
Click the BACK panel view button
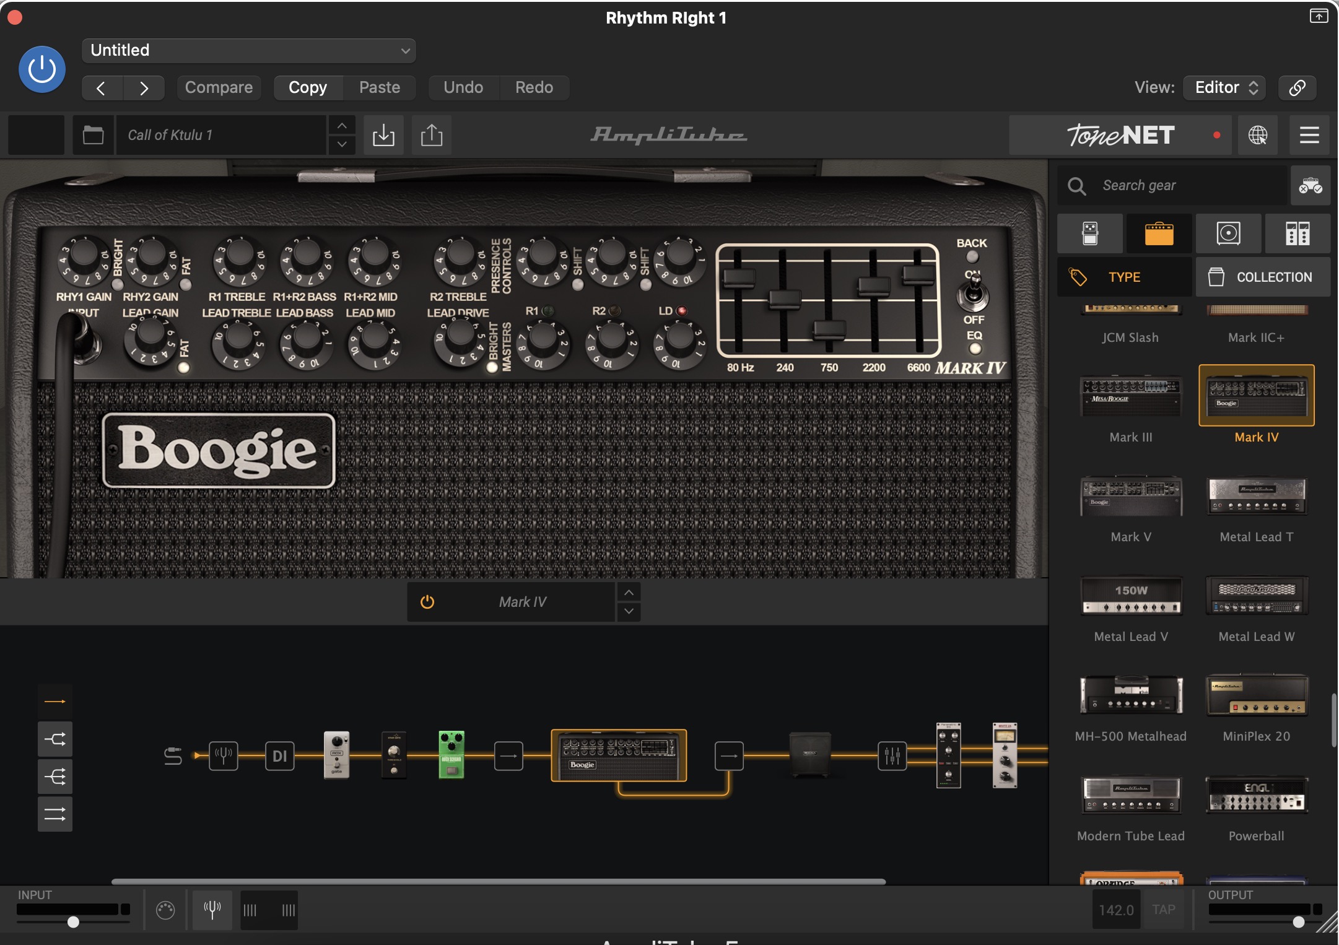click(x=972, y=256)
